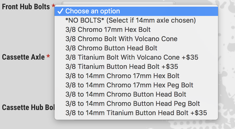Click the red asterisk beside Cassette Axle
The height and width of the screenshot is (129, 235).
[48, 57]
